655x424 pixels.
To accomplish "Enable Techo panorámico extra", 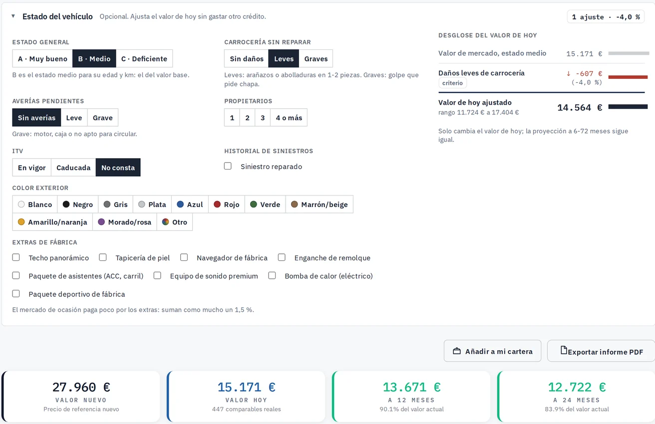I will pos(16,257).
